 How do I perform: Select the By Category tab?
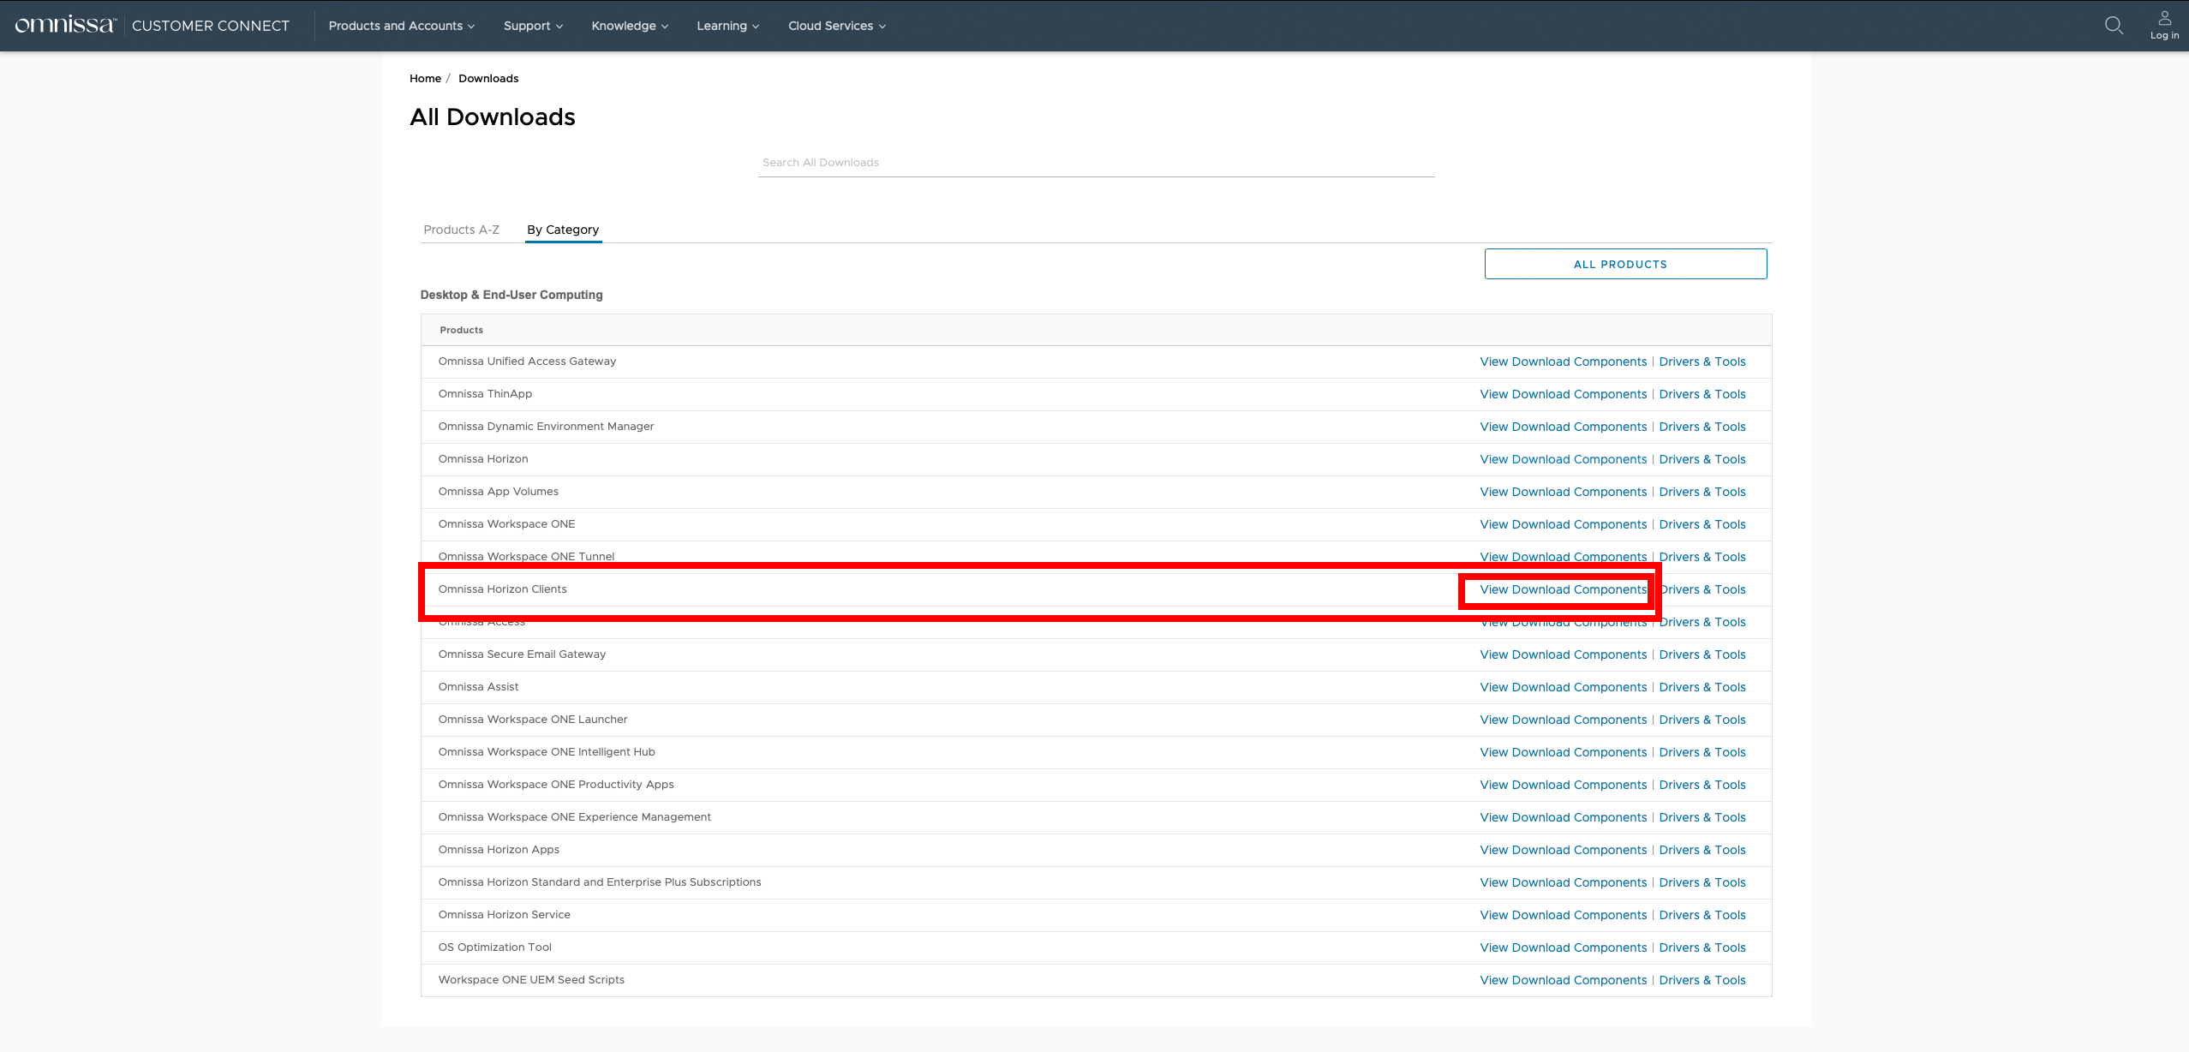(x=563, y=230)
